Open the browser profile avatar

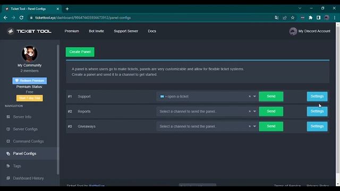tap(327, 18)
